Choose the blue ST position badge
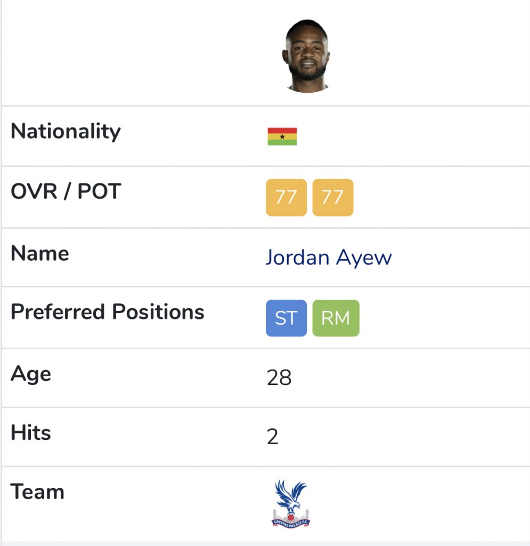Viewport: 530px width, 546px height. tap(286, 318)
